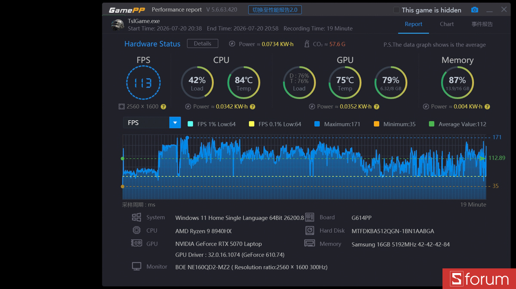Click the Details button
Screen dimensions: 516x289
pos(203,43)
